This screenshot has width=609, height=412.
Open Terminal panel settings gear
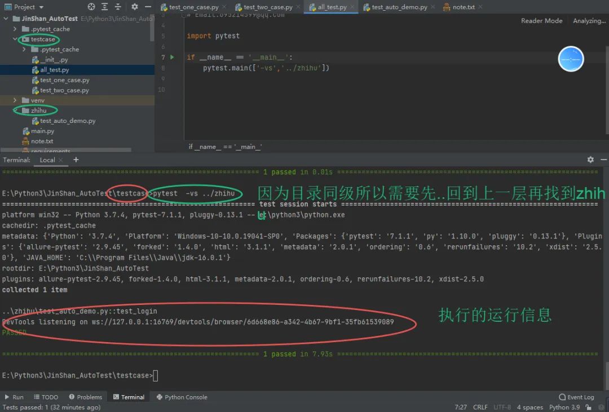pos(590,160)
